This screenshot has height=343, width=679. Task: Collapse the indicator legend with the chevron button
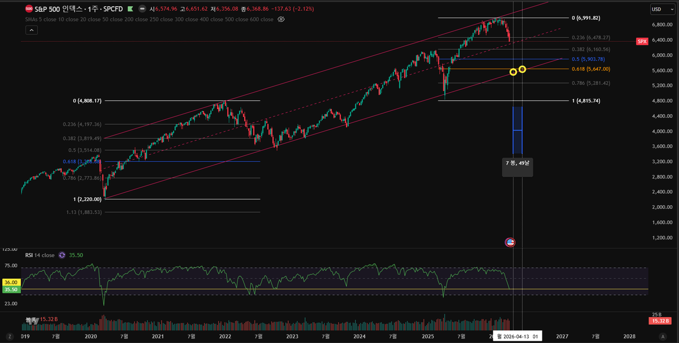click(x=32, y=30)
